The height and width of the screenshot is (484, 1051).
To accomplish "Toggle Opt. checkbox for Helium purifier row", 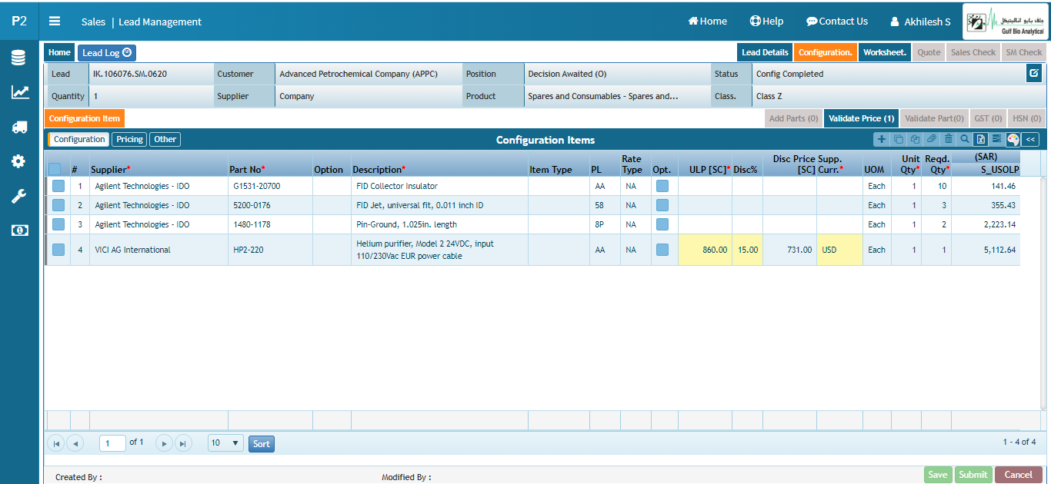I will coord(662,250).
